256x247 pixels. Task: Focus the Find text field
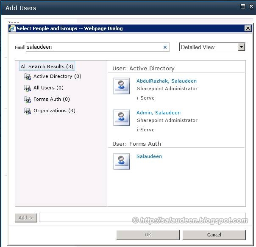pos(97,47)
